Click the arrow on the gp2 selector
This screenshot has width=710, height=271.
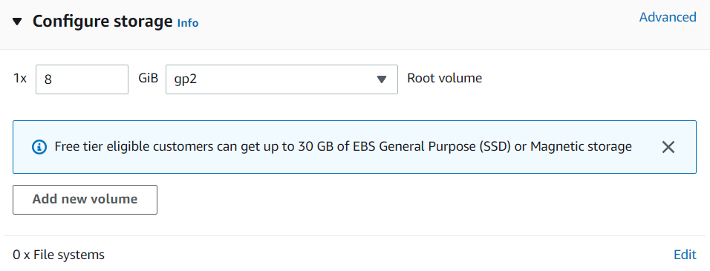(x=381, y=79)
